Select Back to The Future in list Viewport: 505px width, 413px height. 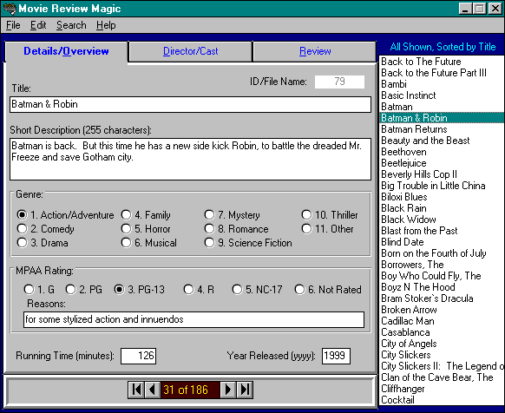[442, 62]
